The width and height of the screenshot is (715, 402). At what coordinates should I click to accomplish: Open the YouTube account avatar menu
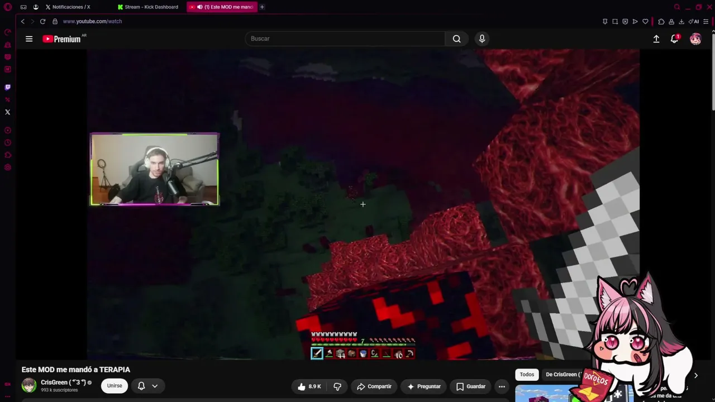(695, 39)
